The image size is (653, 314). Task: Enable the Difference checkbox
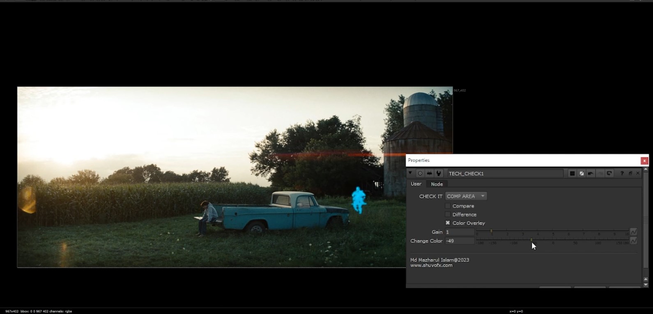click(x=448, y=215)
